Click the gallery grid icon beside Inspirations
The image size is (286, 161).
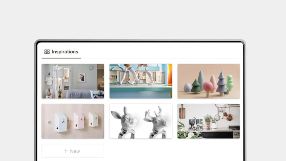(x=47, y=52)
